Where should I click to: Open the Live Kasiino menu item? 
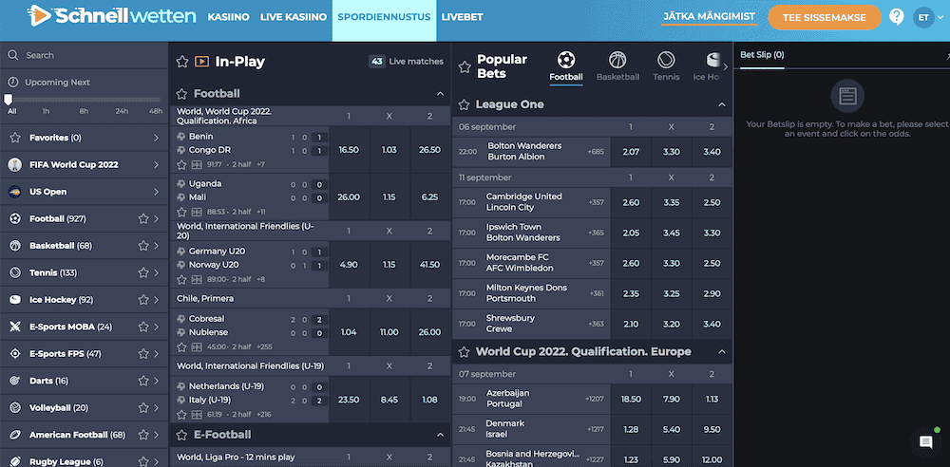294,17
